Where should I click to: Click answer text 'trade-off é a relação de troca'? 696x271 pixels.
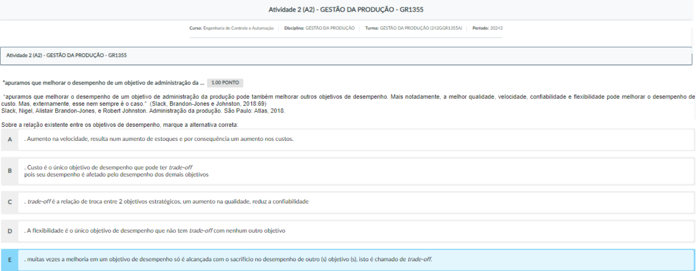166,202
